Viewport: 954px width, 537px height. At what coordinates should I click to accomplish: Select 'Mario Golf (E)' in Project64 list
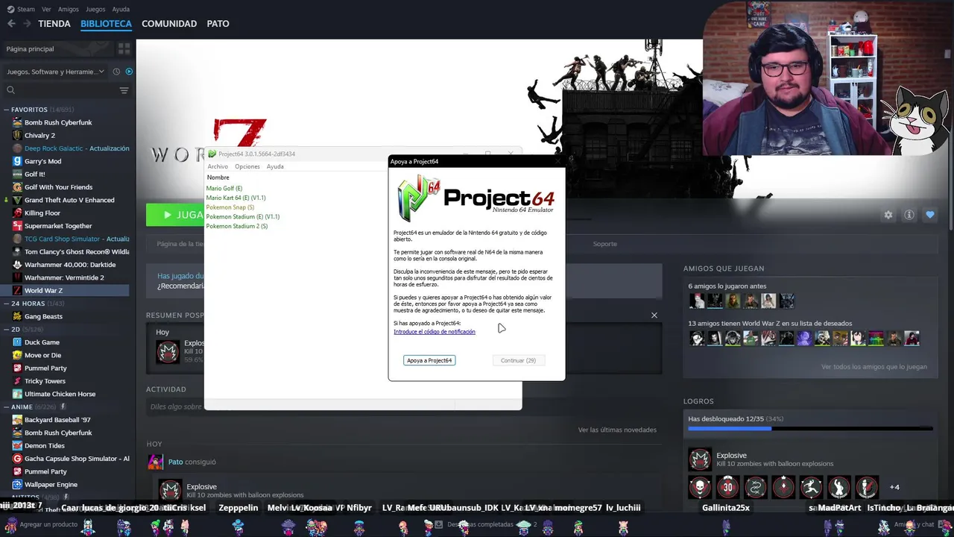pyautogui.click(x=224, y=189)
